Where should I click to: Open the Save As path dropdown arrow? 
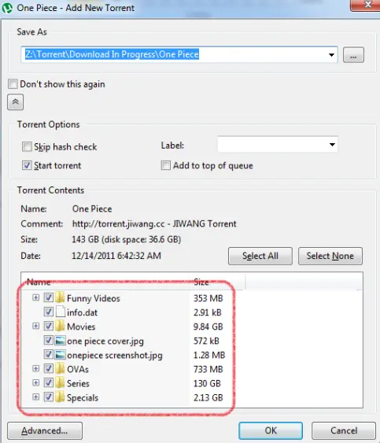click(x=332, y=55)
